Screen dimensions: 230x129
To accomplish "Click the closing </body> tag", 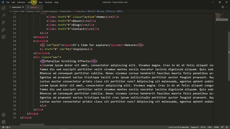I will [32, 114].
